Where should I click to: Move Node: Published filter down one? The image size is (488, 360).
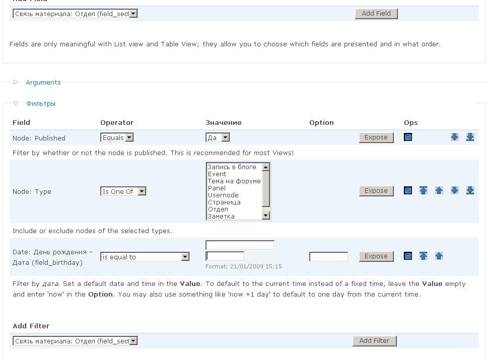click(x=454, y=137)
